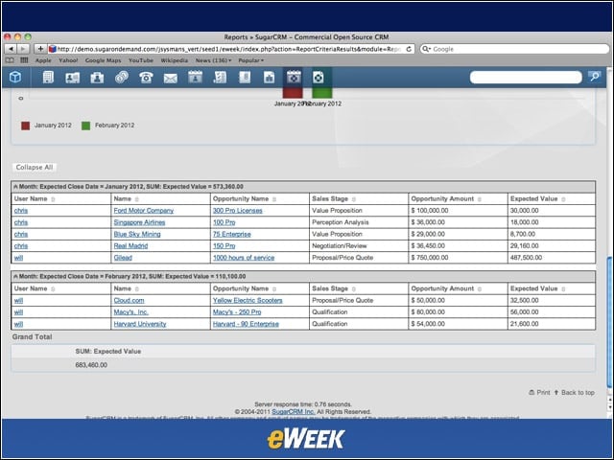The image size is (614, 460).
Task: Open the News (136) bookmarks dropdown
Action: (213, 60)
